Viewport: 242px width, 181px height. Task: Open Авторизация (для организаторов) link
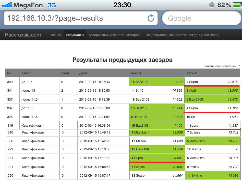115,35
